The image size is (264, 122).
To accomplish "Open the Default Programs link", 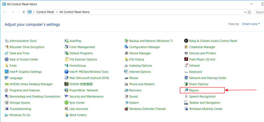I will pos(81,53).
